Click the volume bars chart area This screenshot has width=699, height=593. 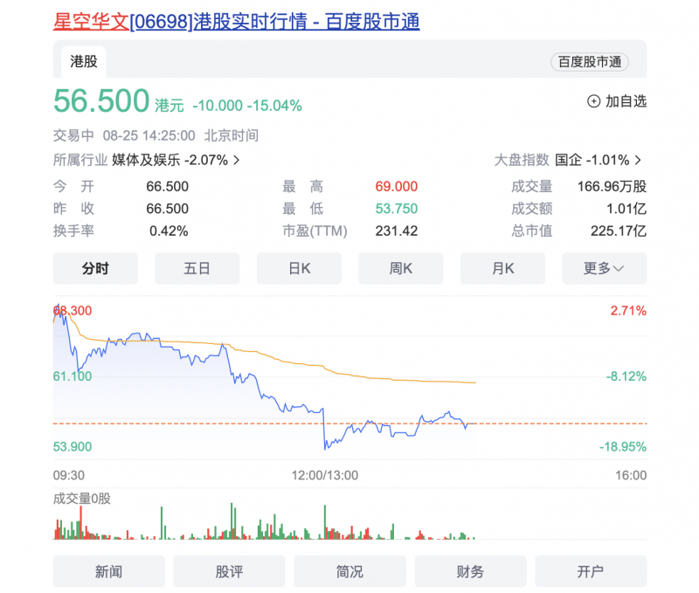(262, 522)
